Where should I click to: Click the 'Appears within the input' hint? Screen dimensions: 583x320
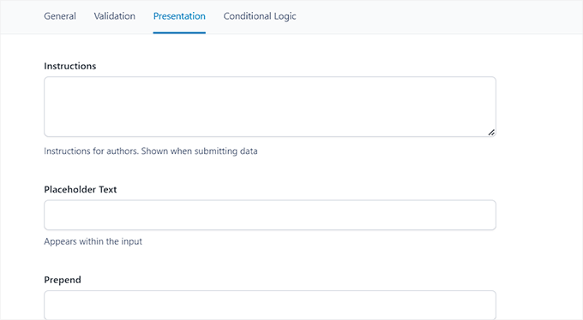[93, 241]
